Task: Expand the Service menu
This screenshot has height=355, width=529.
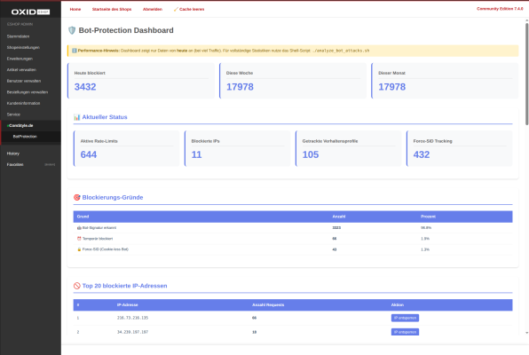Action: pyautogui.click(x=13, y=114)
